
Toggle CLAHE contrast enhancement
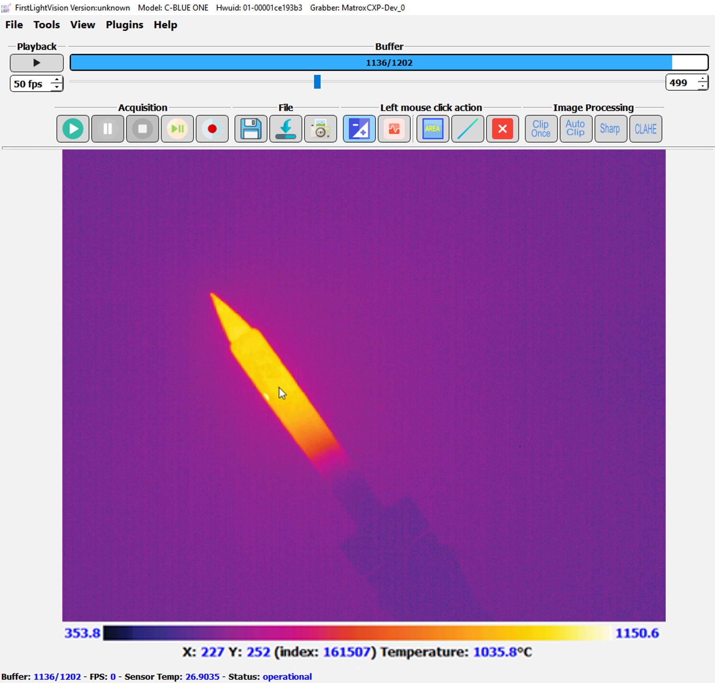point(646,129)
